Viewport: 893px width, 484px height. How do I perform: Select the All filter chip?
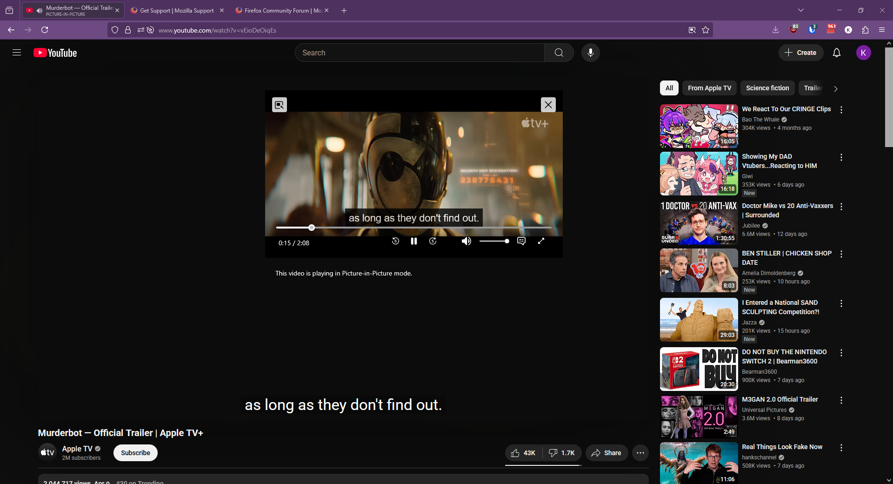tap(669, 88)
